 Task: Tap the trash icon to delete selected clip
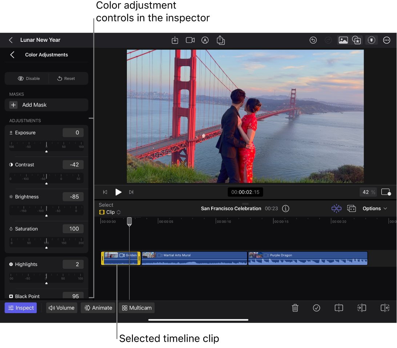pos(295,308)
